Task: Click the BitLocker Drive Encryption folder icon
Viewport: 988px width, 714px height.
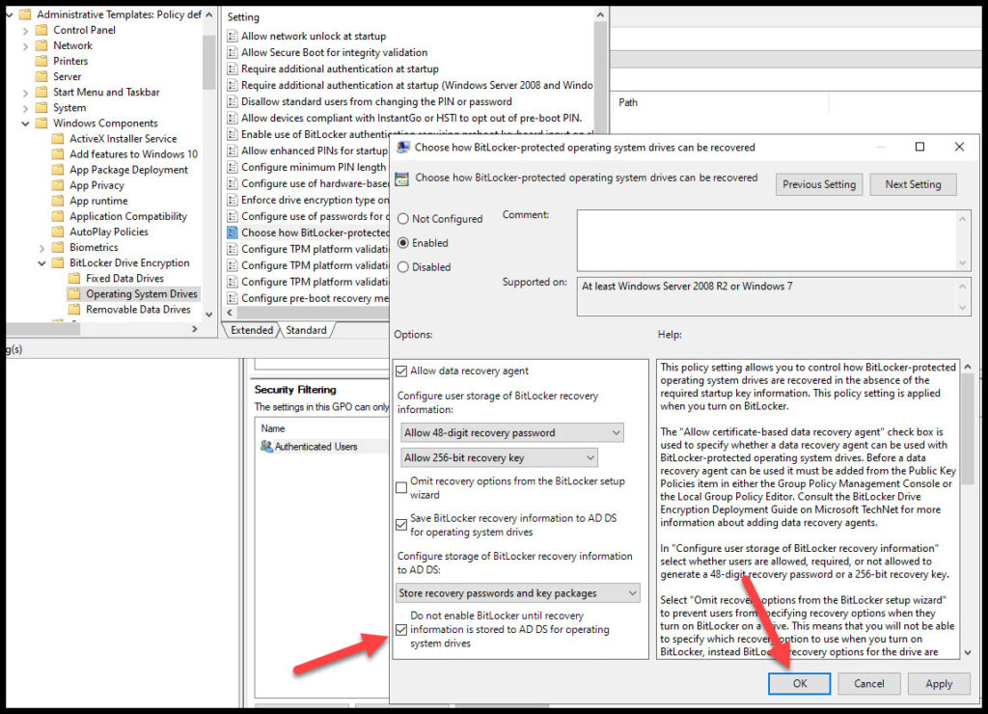Action: coord(58,262)
